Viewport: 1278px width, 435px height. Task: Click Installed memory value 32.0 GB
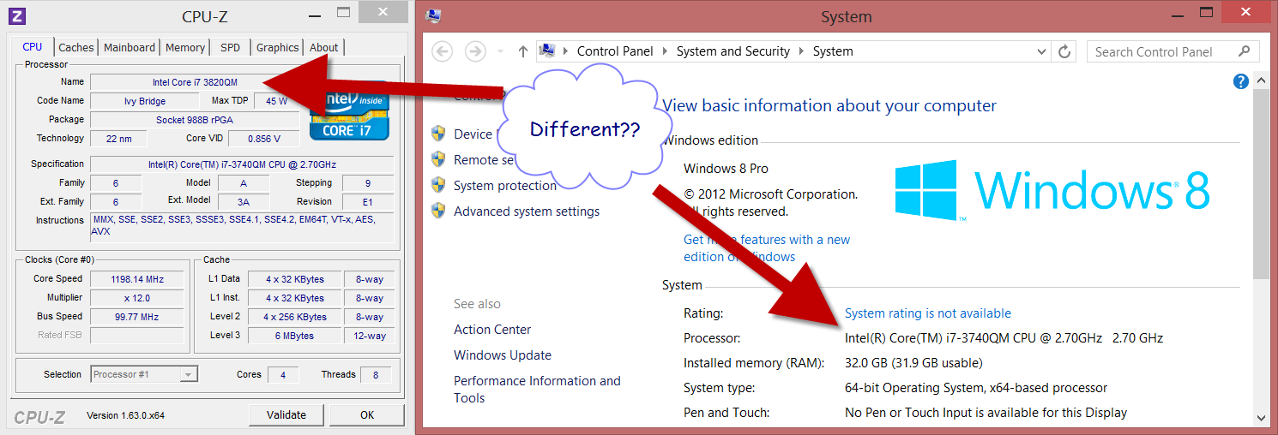(x=913, y=363)
